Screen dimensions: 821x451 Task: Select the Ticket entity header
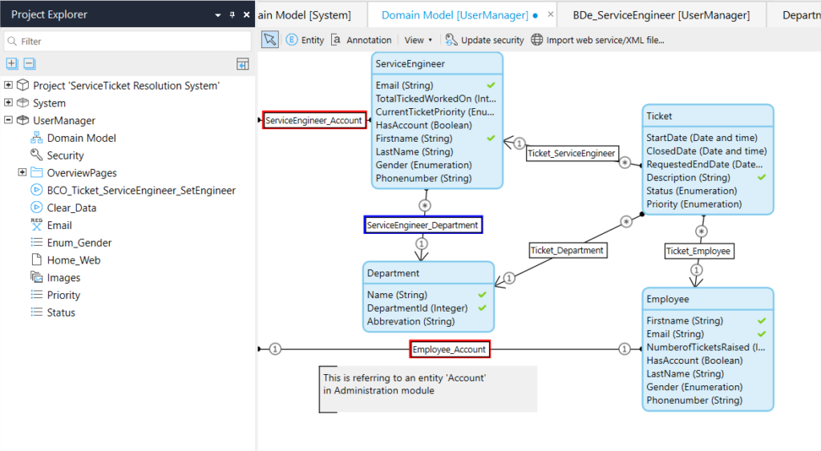point(707,115)
